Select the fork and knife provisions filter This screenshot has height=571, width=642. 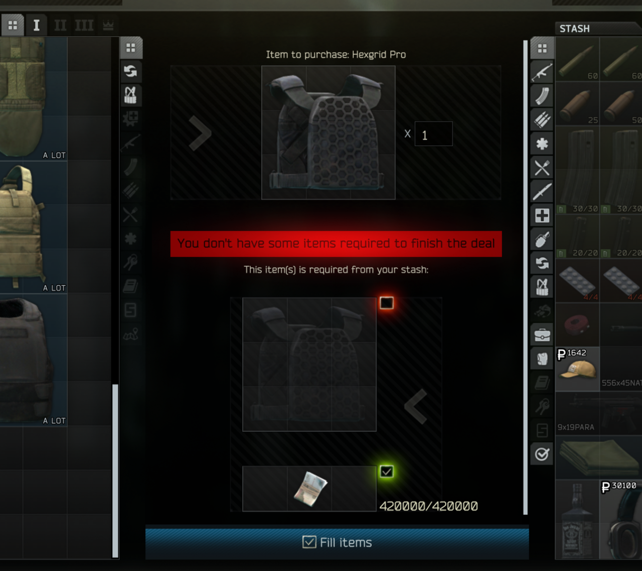click(542, 168)
